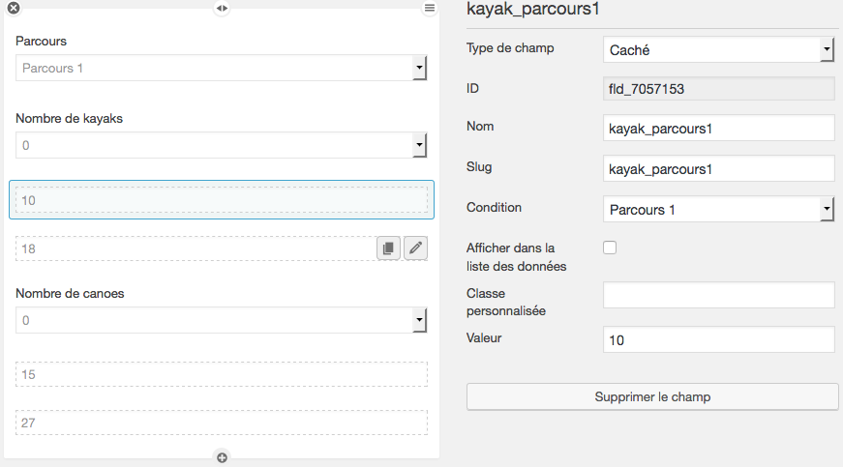
Task: Select the hidden field with value 27
Action: pyautogui.click(x=222, y=423)
